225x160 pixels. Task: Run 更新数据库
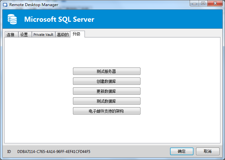click(x=107, y=91)
